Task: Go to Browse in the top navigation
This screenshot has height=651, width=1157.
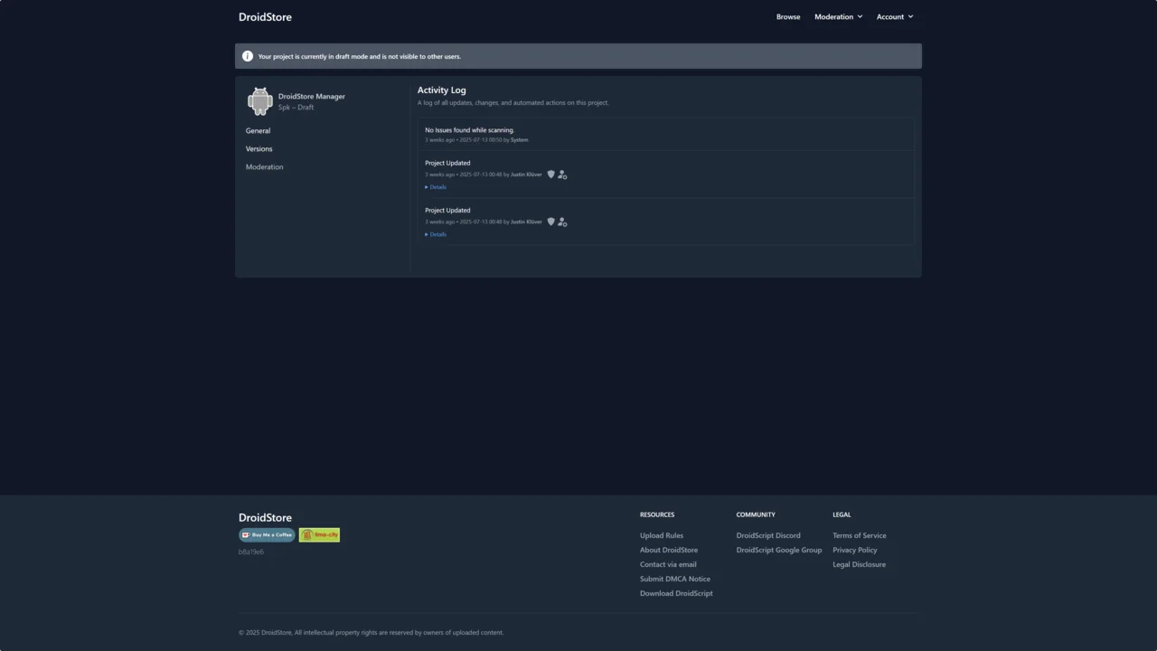Action: pyautogui.click(x=788, y=16)
